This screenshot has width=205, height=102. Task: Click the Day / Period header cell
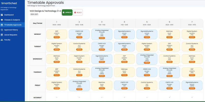(38, 23)
